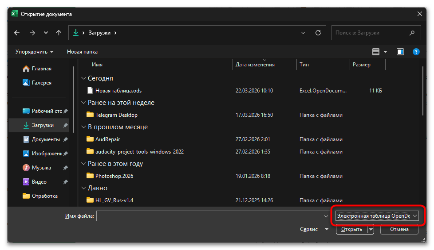Click the Имя файла input field
The image size is (434, 250).
click(x=209, y=216)
